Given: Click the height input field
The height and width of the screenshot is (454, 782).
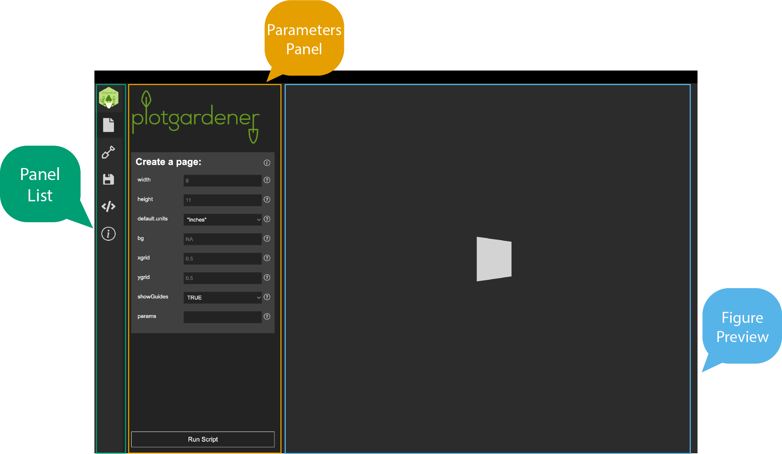Looking at the screenshot, I should coord(223,200).
